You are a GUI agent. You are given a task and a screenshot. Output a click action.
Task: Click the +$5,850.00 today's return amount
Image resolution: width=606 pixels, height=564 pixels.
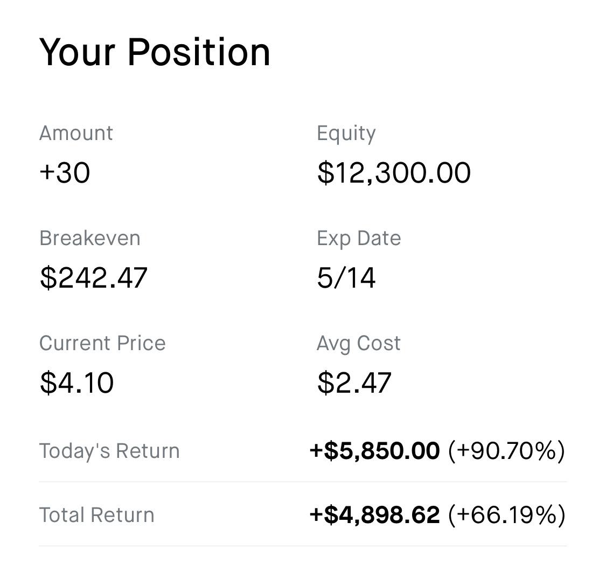(x=374, y=451)
